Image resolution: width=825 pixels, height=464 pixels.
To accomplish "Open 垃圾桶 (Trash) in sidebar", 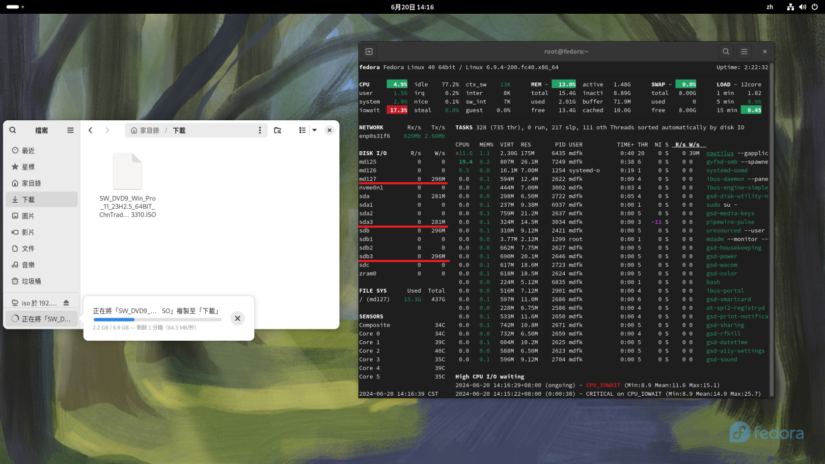I will 42,281.
